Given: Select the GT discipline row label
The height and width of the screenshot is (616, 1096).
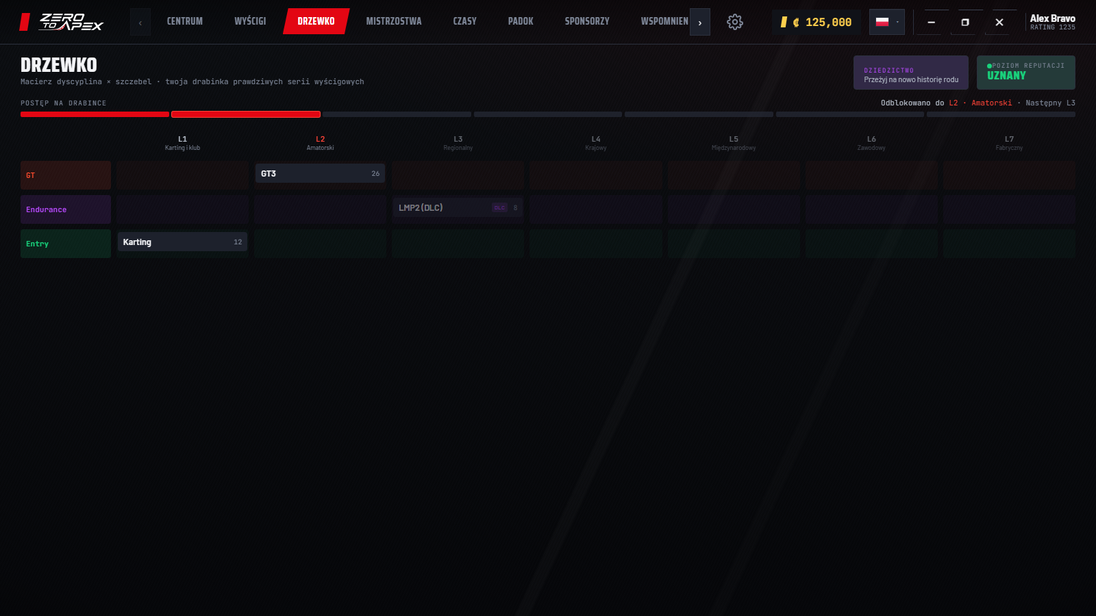Looking at the screenshot, I should 66,175.
